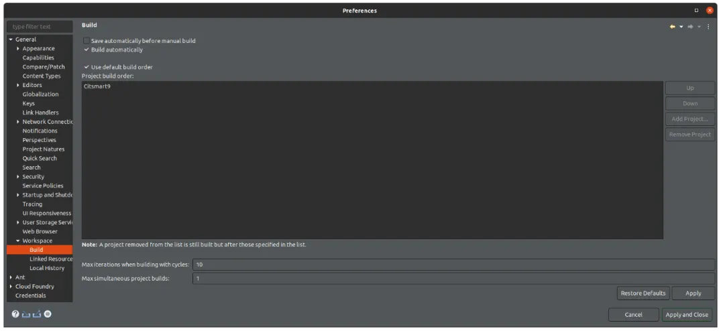Open Service Policies preferences
Image resolution: width=721 pixels, height=331 pixels.
pos(43,186)
